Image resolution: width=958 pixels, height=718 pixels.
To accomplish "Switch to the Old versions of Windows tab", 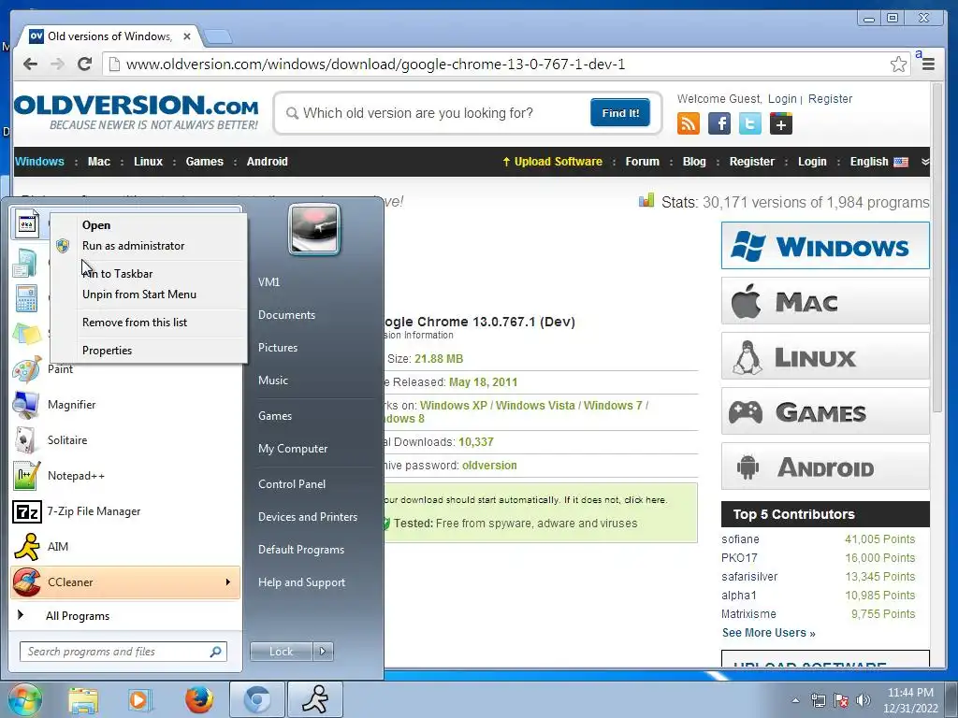I will [x=110, y=36].
